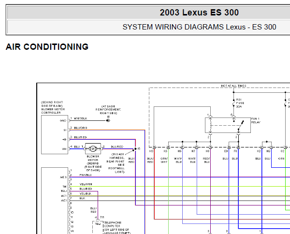The height and width of the screenshot is (234, 290).
Task: Click the 'BLOWER MOTOR CONTROLLER' label
Action: [53, 111]
